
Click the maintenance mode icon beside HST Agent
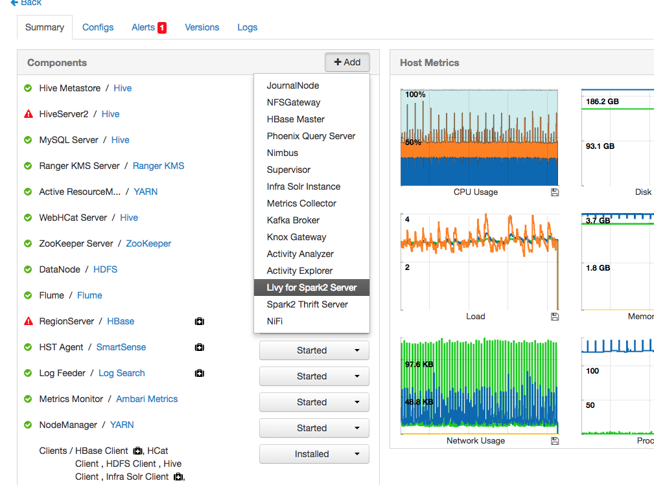(199, 347)
